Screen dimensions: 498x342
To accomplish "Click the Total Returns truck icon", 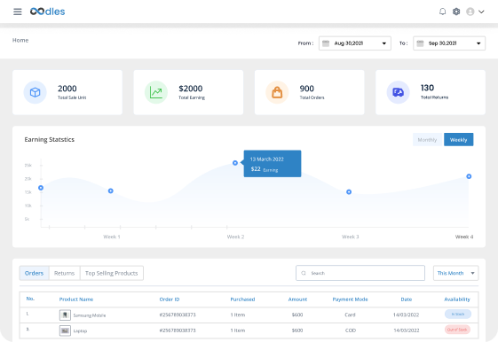I will (399, 92).
